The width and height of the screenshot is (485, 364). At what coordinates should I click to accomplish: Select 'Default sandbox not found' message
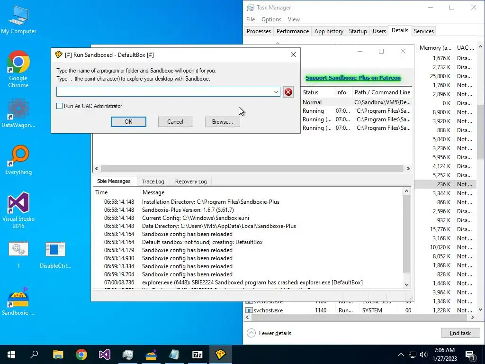(248, 242)
